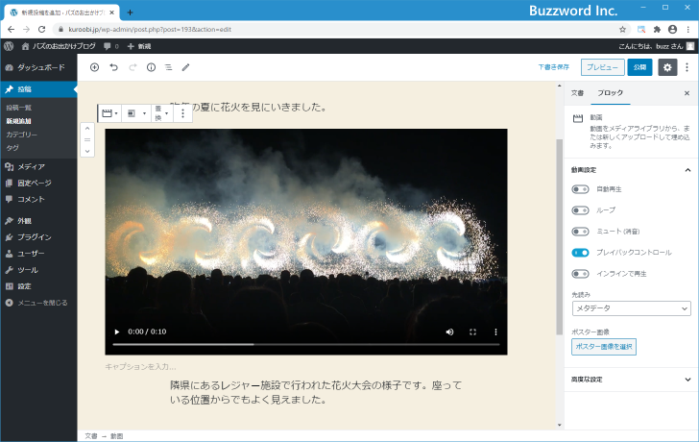The image size is (699, 442).
Task: Expand the 高度な設定 section
Action: point(630,380)
